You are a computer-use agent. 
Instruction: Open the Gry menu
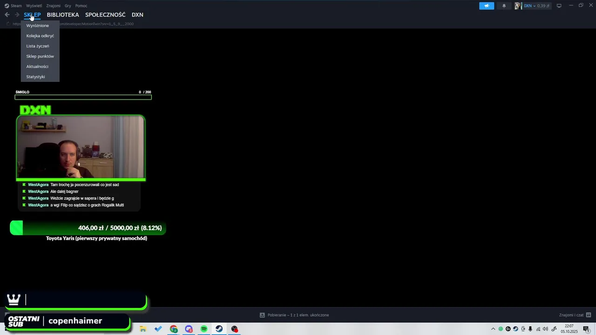click(x=68, y=6)
